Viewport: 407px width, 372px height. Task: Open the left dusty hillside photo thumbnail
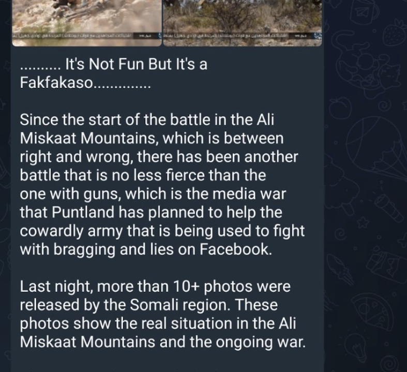pos(87,23)
